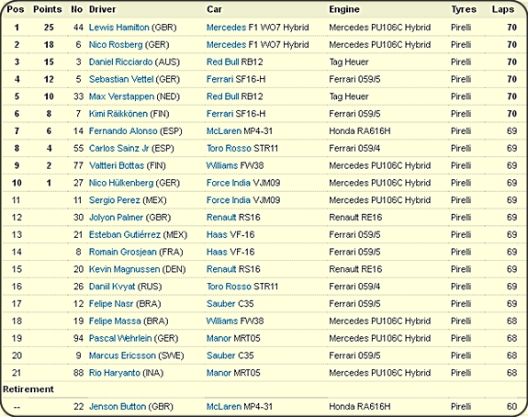Click Daniel Ricciardo driver name
The image size is (528, 417).
pos(120,62)
